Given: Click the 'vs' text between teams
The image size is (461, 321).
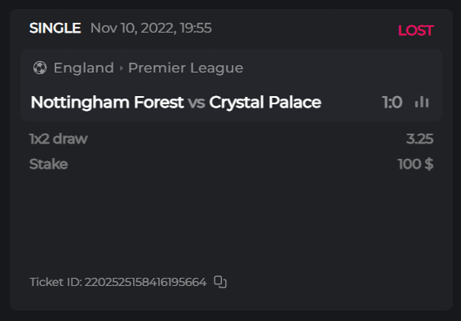Looking at the screenshot, I should tap(197, 103).
